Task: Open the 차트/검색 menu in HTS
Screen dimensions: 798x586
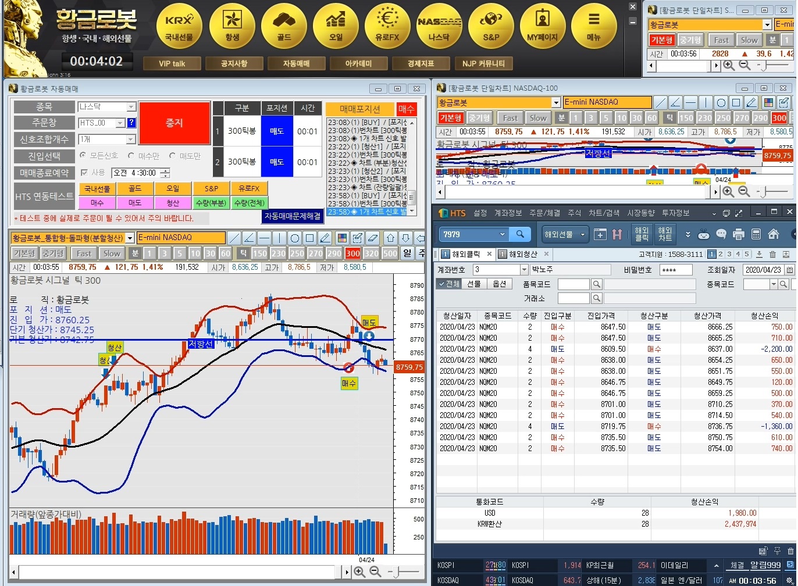Action: 604,213
